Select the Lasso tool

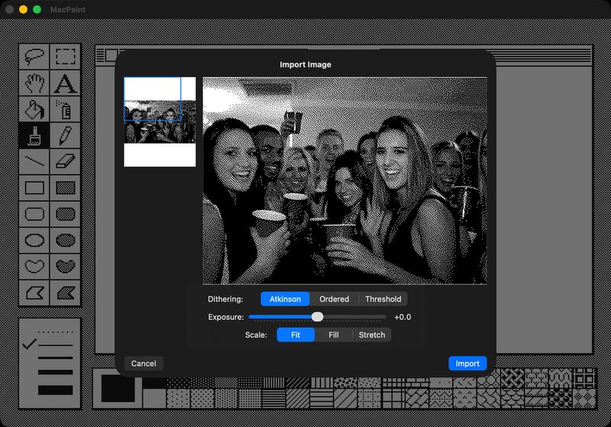(x=34, y=57)
